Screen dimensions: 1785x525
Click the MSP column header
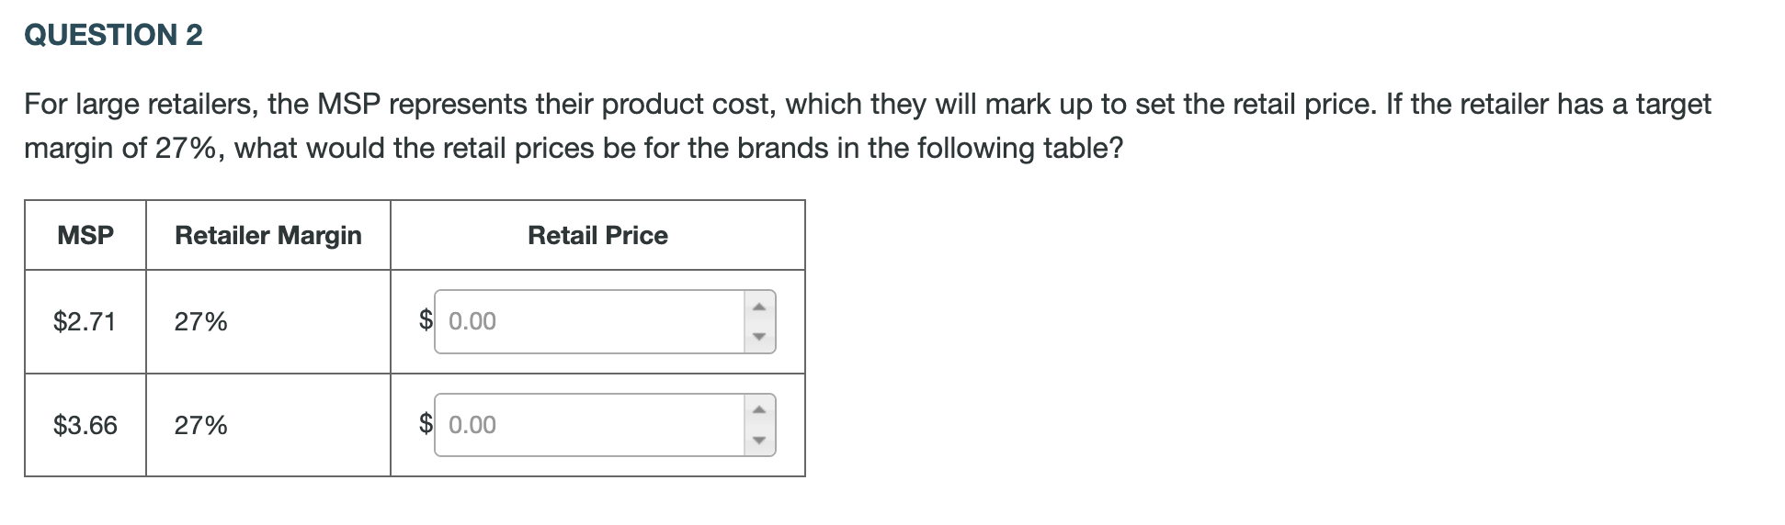coord(85,236)
